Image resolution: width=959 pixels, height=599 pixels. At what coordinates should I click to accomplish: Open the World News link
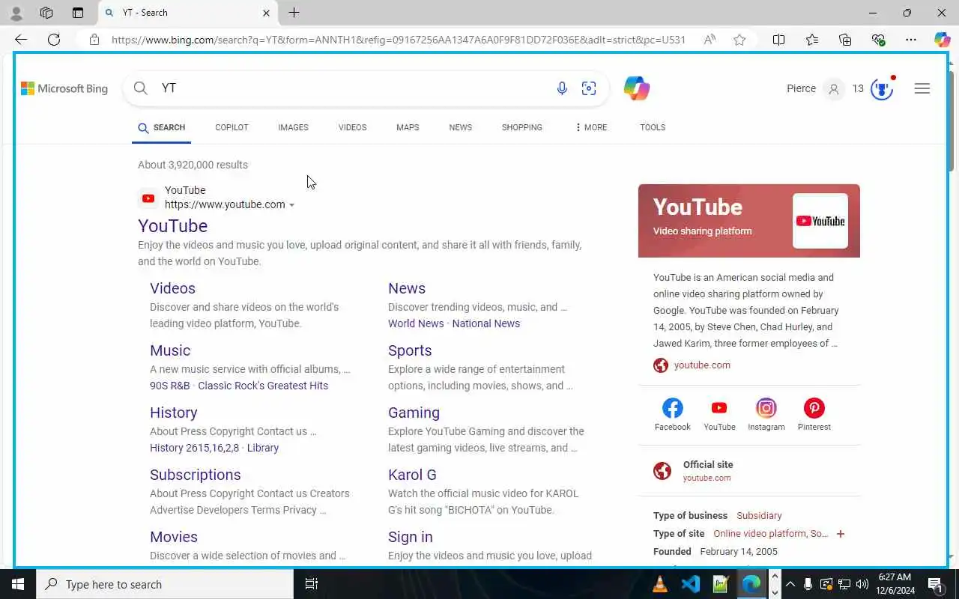[416, 323]
